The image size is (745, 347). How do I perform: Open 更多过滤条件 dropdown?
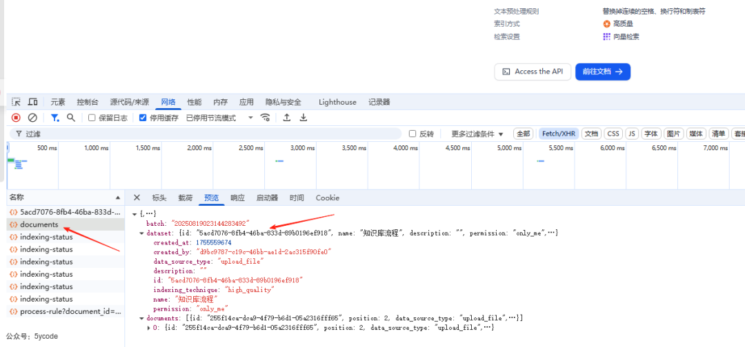(x=477, y=134)
